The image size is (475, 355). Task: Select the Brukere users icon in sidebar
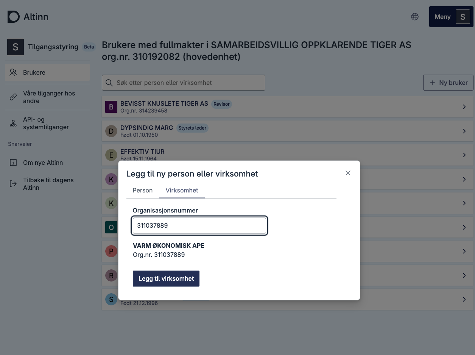[13, 72]
